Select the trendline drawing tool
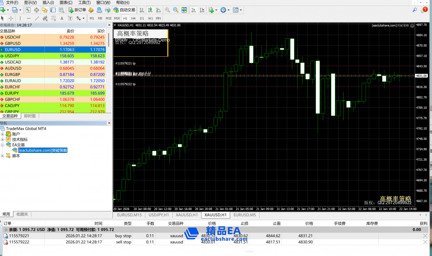This screenshot has height=256, width=432. point(37,18)
